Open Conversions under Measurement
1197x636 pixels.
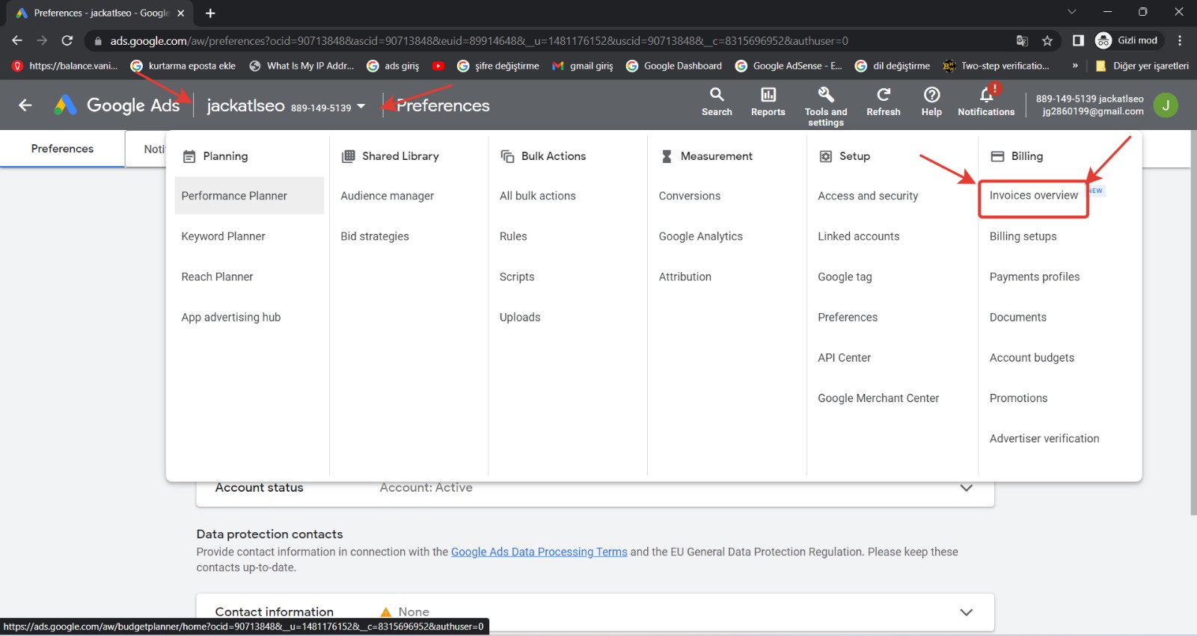690,196
